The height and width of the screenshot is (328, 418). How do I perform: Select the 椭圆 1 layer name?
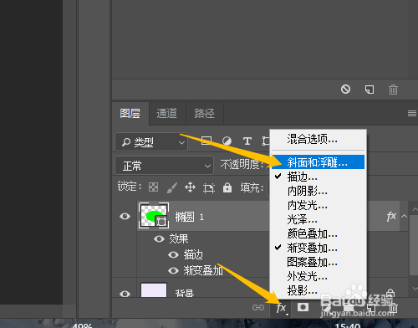coord(190,217)
